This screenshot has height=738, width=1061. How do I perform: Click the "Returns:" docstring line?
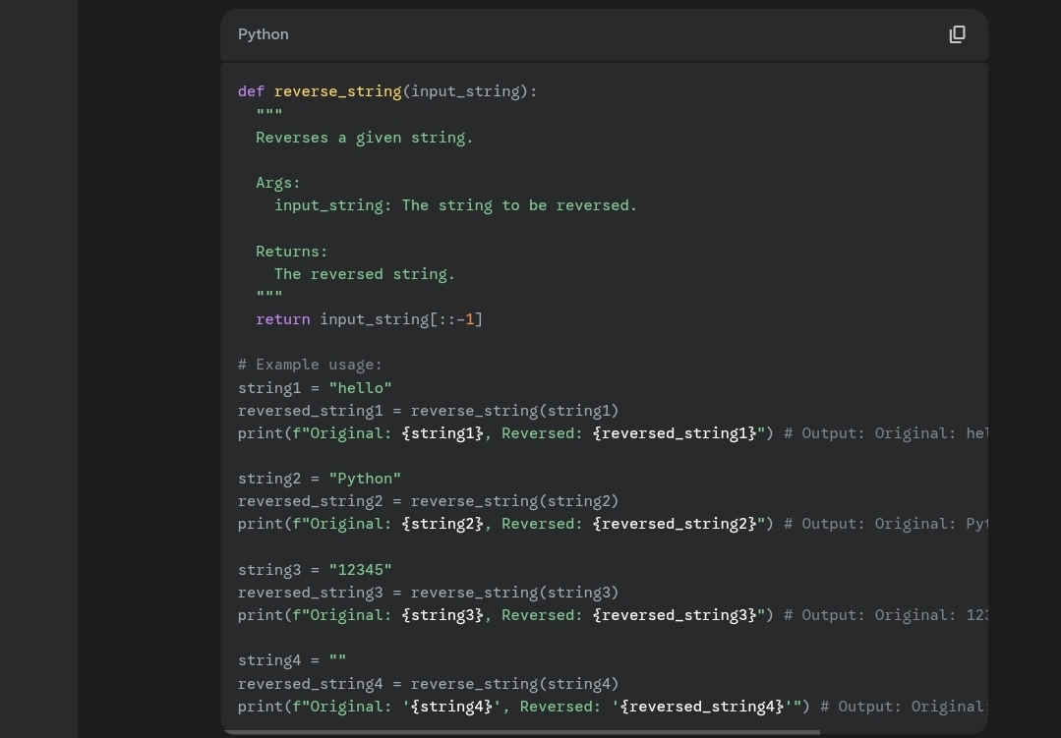(x=292, y=252)
